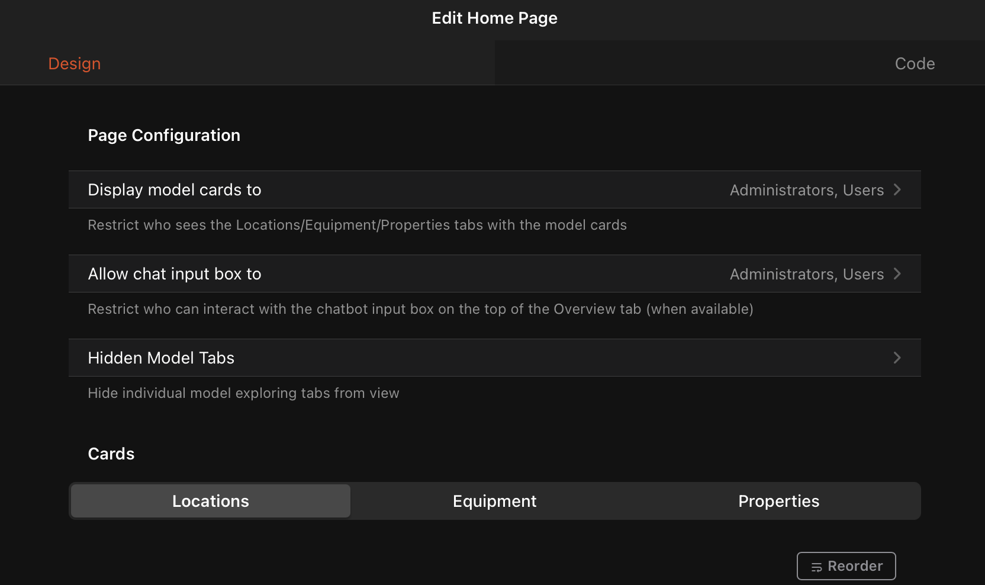The image size is (985, 585).
Task: Click the Allow chat input box to label
Action: click(175, 274)
